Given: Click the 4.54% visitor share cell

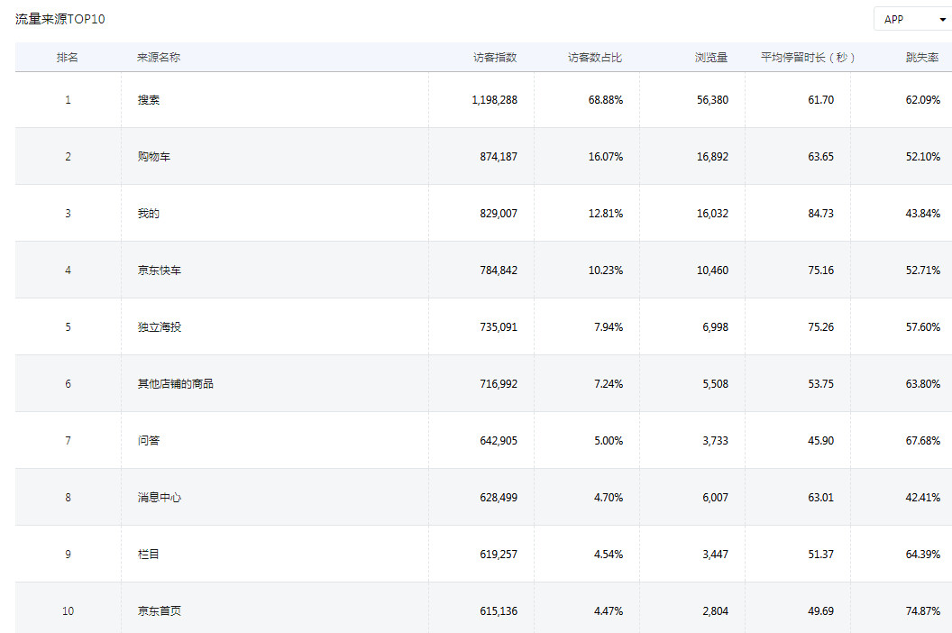Looking at the screenshot, I should click(x=609, y=554).
